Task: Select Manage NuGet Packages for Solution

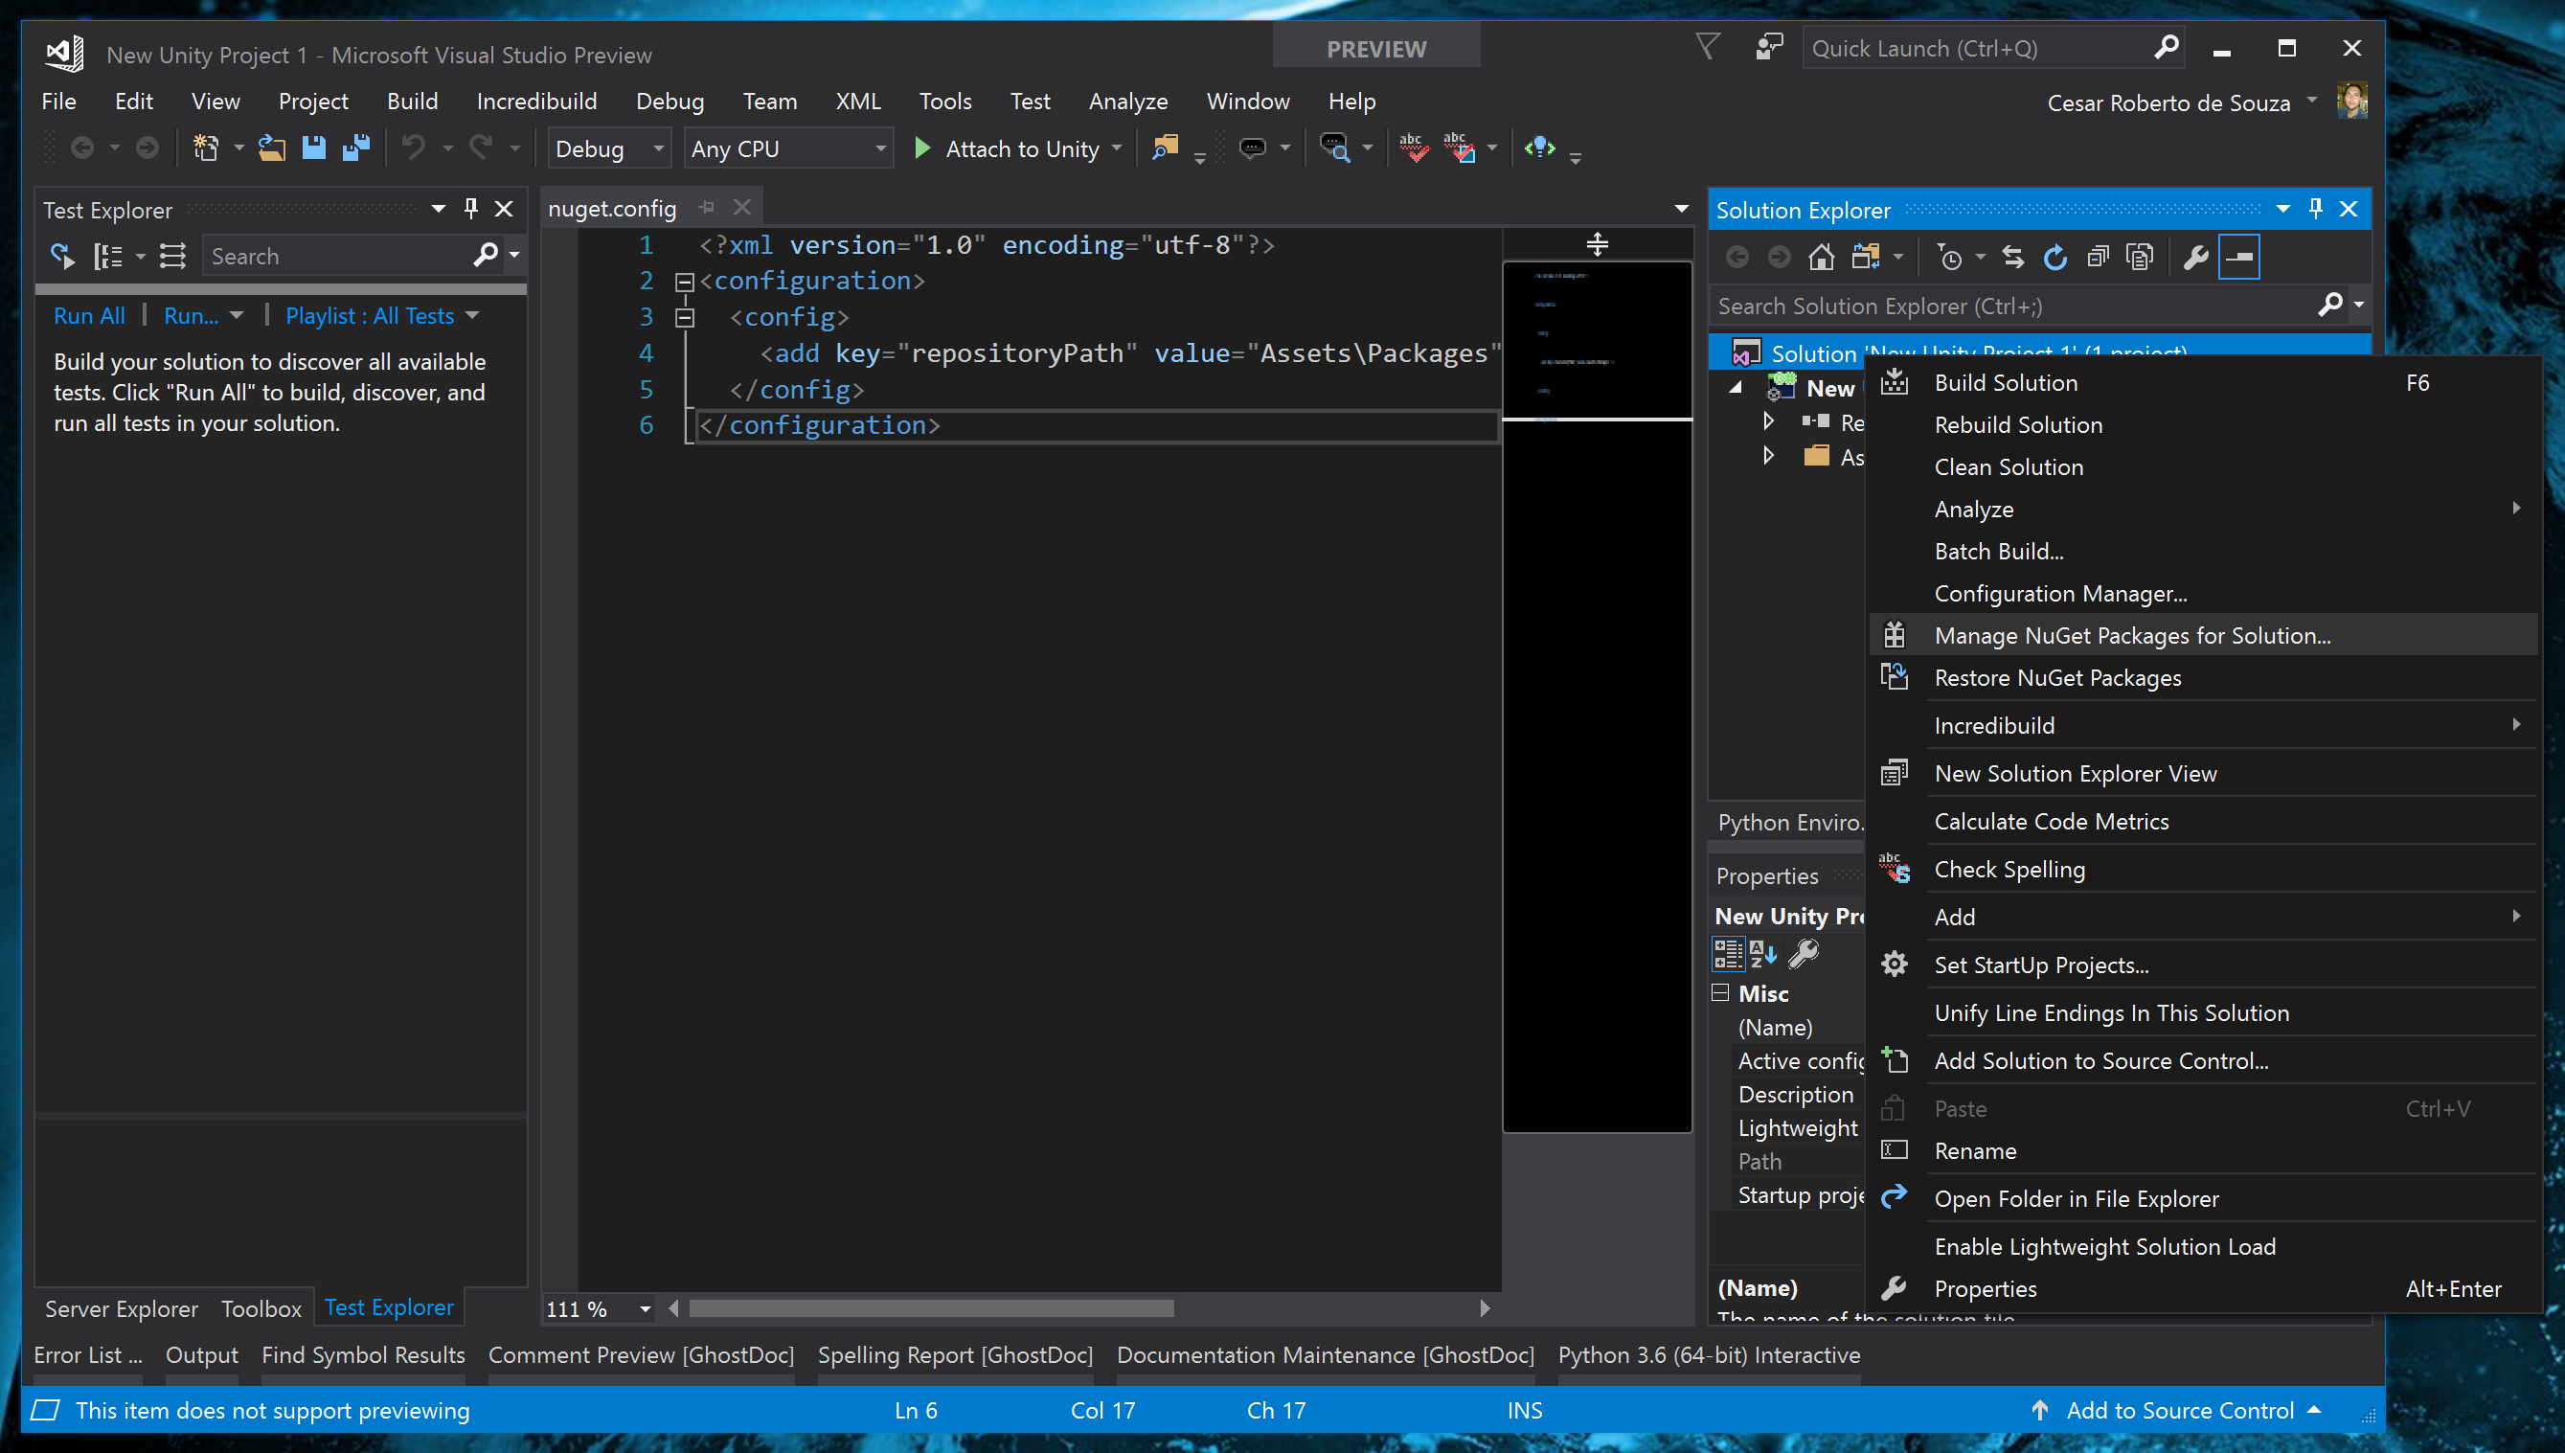Action: pos(2203,635)
